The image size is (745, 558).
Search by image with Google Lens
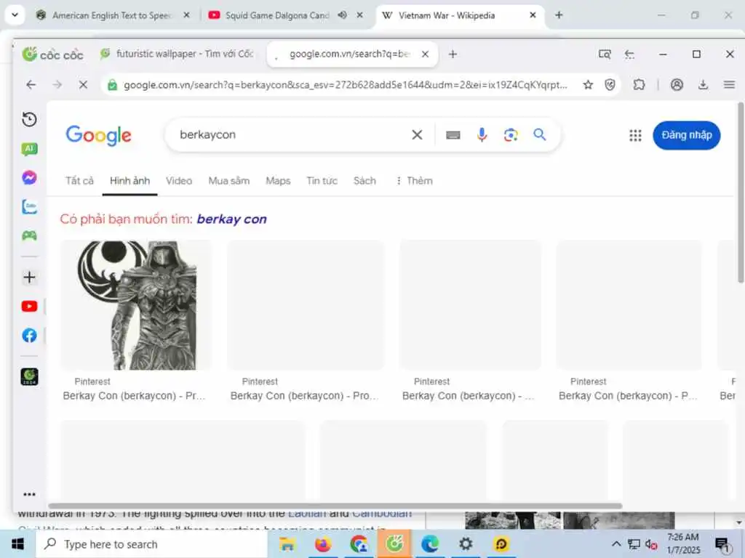click(511, 134)
